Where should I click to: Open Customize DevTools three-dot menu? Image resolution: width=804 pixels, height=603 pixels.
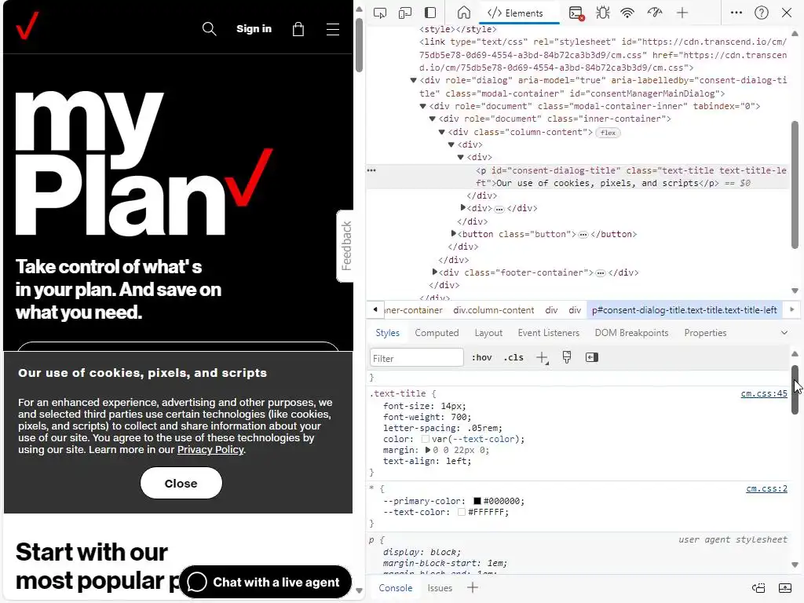tap(736, 13)
